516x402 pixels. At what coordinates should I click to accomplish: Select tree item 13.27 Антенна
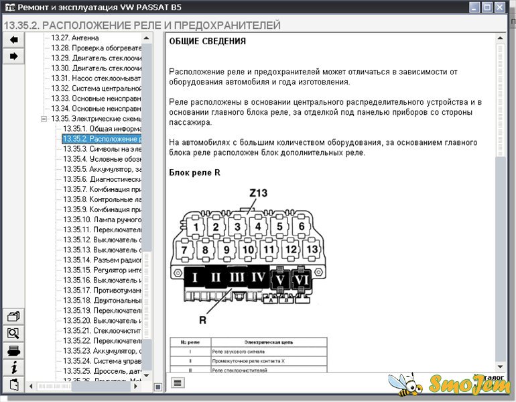(74, 38)
